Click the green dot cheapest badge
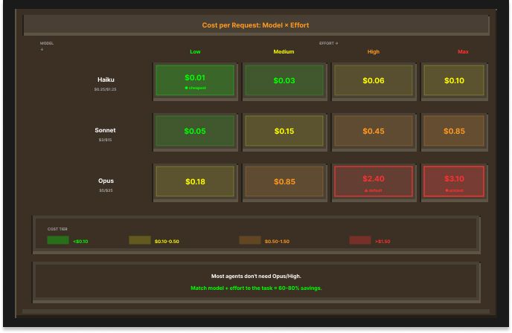The height and width of the screenshot is (333, 512). (195, 88)
